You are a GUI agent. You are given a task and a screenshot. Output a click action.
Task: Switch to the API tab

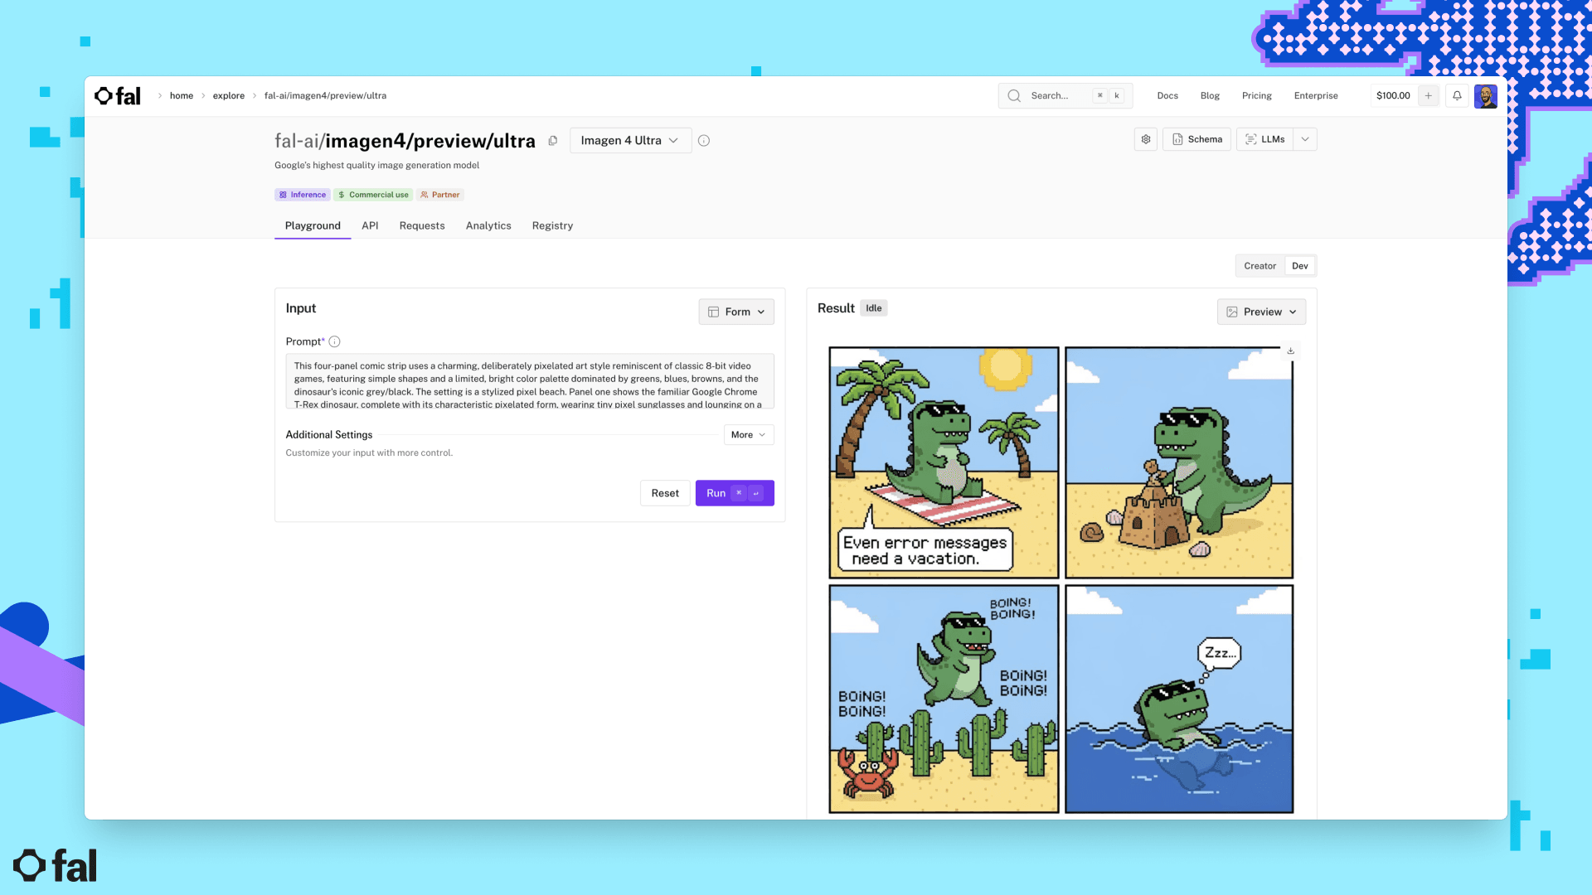click(x=370, y=226)
